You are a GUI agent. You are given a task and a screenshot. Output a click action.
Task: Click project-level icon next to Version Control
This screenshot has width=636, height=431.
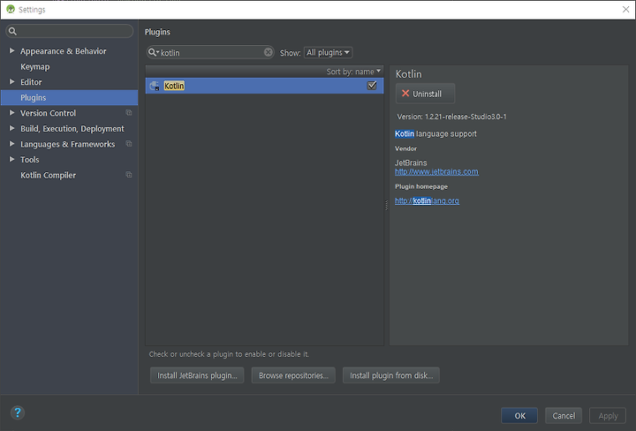click(x=129, y=113)
